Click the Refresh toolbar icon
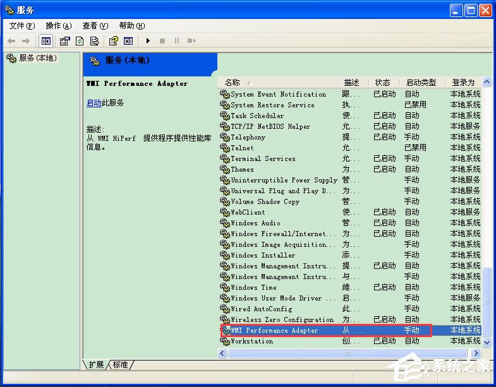 (80, 41)
